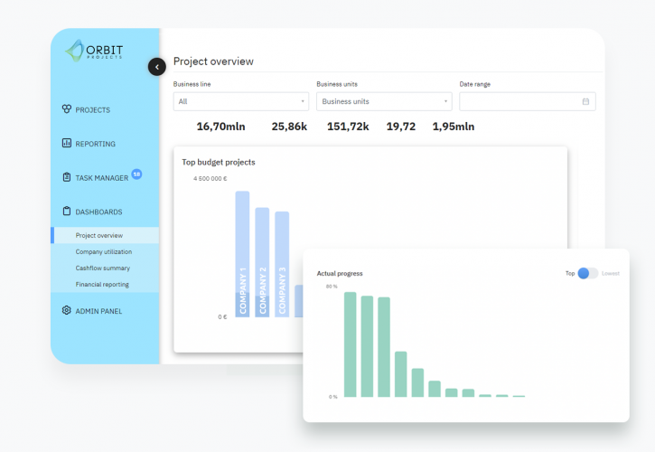The height and width of the screenshot is (452, 655).
Task: Click the COMPANY 1 budget bar
Action: [x=242, y=254]
